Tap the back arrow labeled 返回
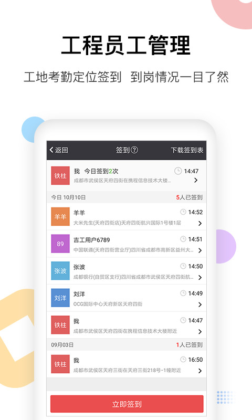Viewport: 252px width, 420px height. [59, 150]
